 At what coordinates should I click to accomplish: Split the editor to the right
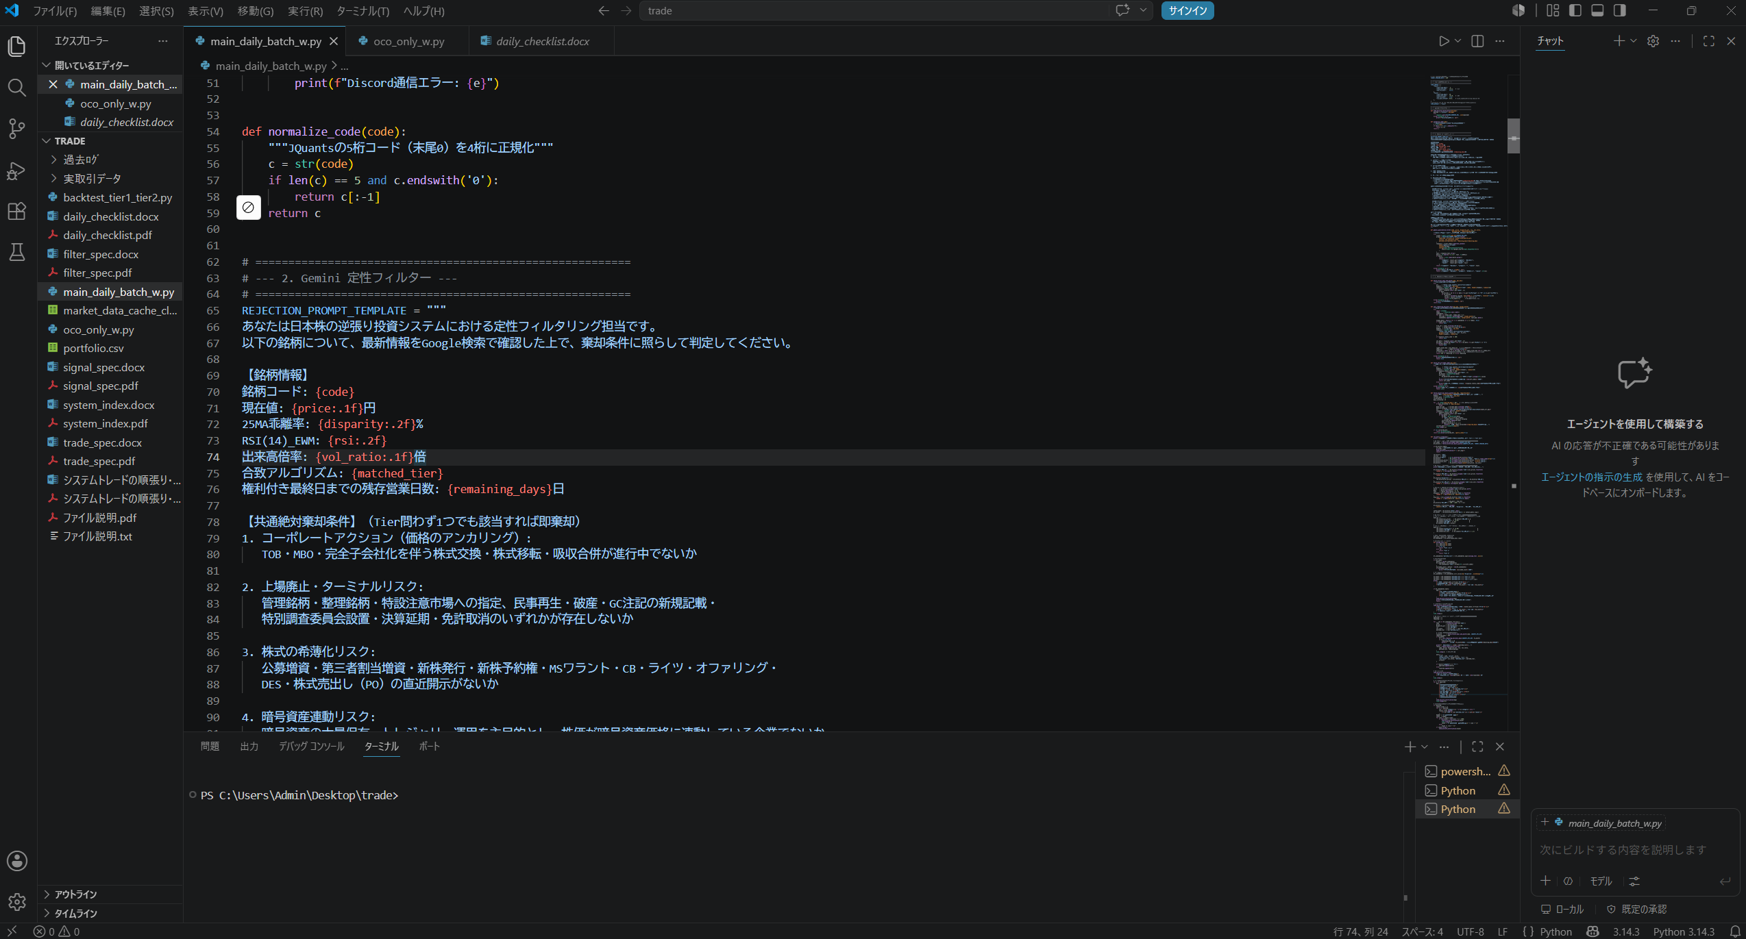tap(1477, 41)
